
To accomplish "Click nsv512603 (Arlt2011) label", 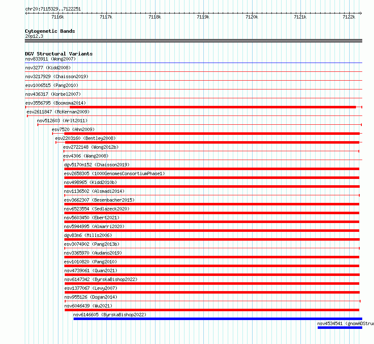I will coord(62,121).
